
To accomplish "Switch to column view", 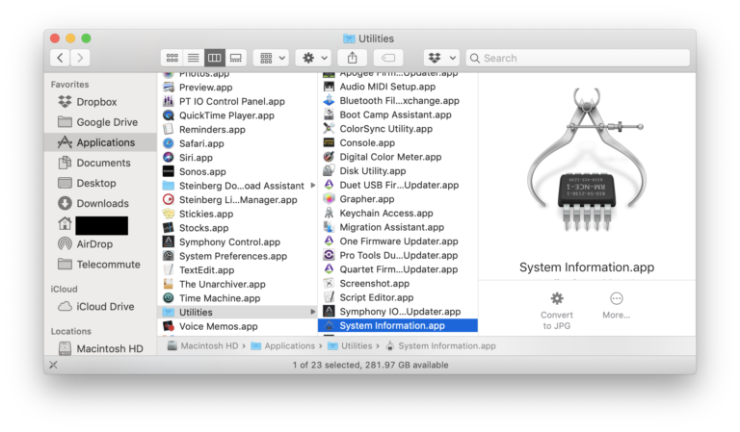I will (x=214, y=58).
